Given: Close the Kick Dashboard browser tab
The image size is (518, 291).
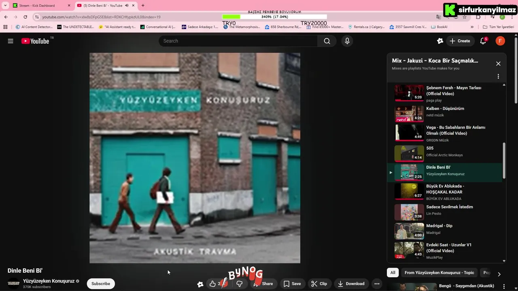Looking at the screenshot, I should click(69, 6).
